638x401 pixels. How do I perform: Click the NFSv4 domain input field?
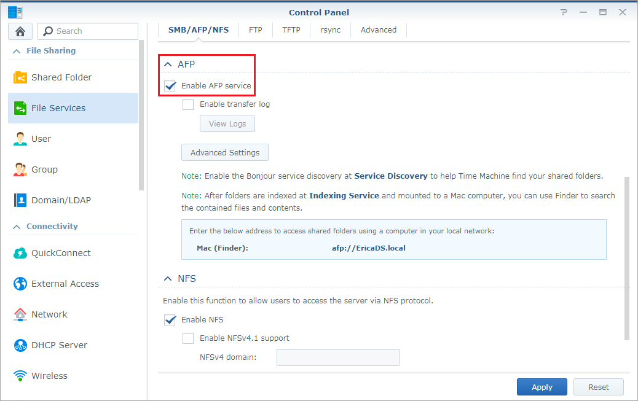pos(337,357)
